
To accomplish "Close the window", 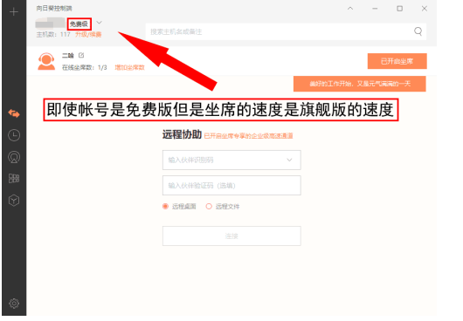I will point(425,9).
